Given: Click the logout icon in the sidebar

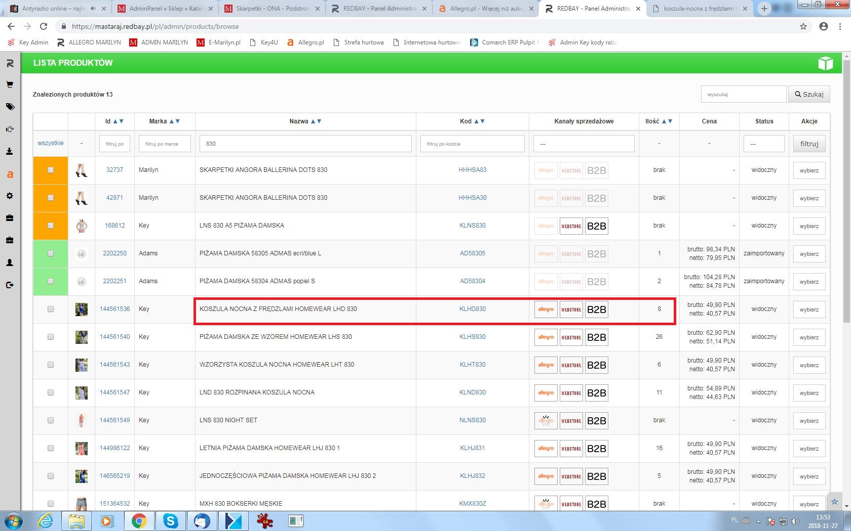Looking at the screenshot, I should click(x=10, y=285).
